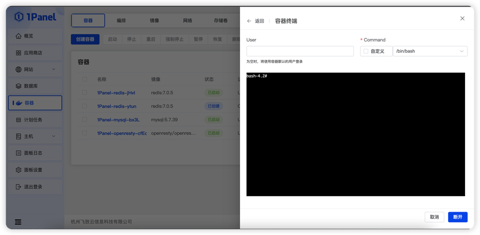Click the blue 断开 button
Screen dimensions: 480x235
click(x=458, y=217)
